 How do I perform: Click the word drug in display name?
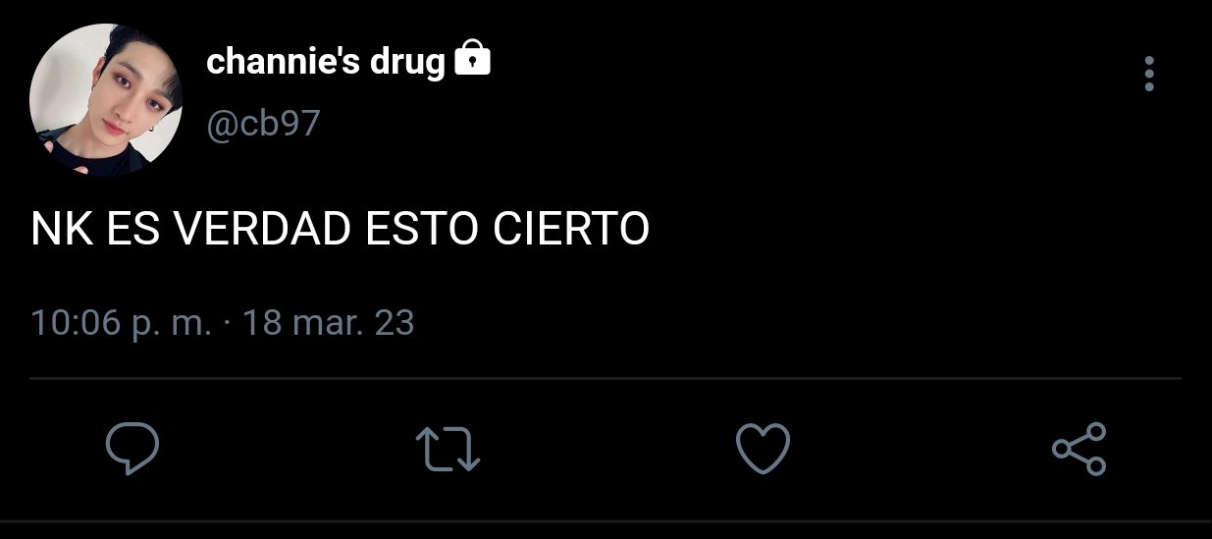(x=407, y=63)
